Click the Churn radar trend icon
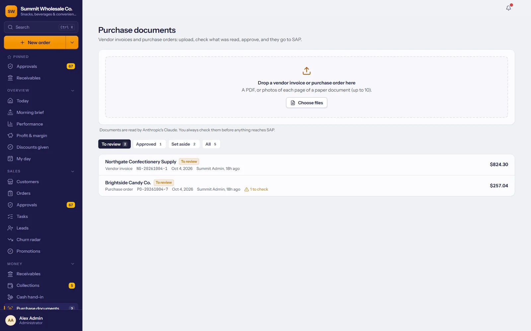This screenshot has width=531, height=331. (x=10, y=239)
